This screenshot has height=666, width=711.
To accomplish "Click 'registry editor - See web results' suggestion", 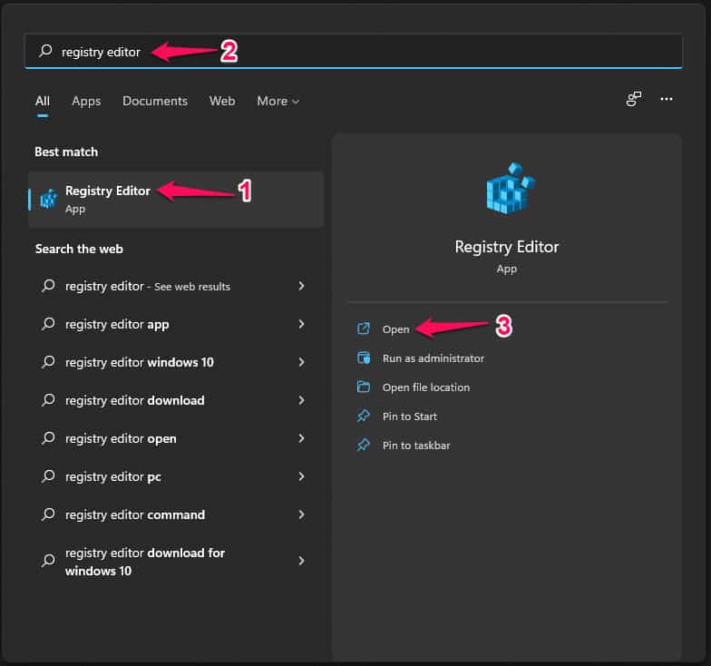I will pos(147,287).
